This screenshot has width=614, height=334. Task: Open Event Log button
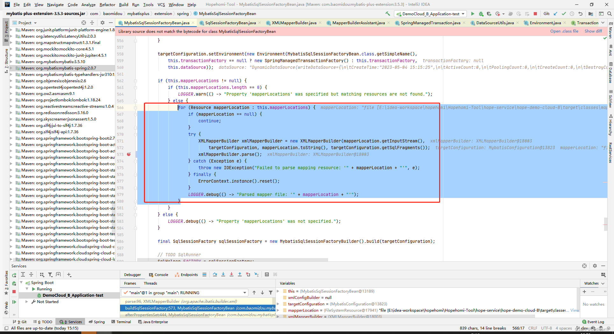click(x=593, y=322)
